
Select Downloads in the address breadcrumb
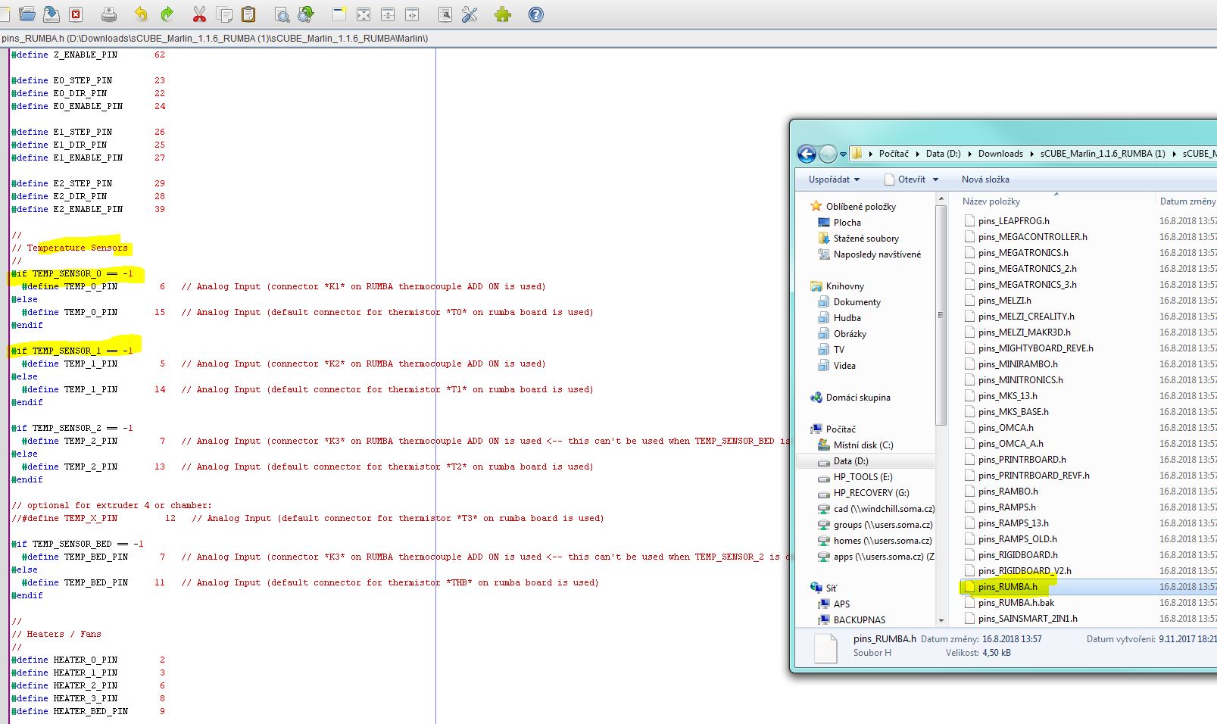(x=1000, y=154)
